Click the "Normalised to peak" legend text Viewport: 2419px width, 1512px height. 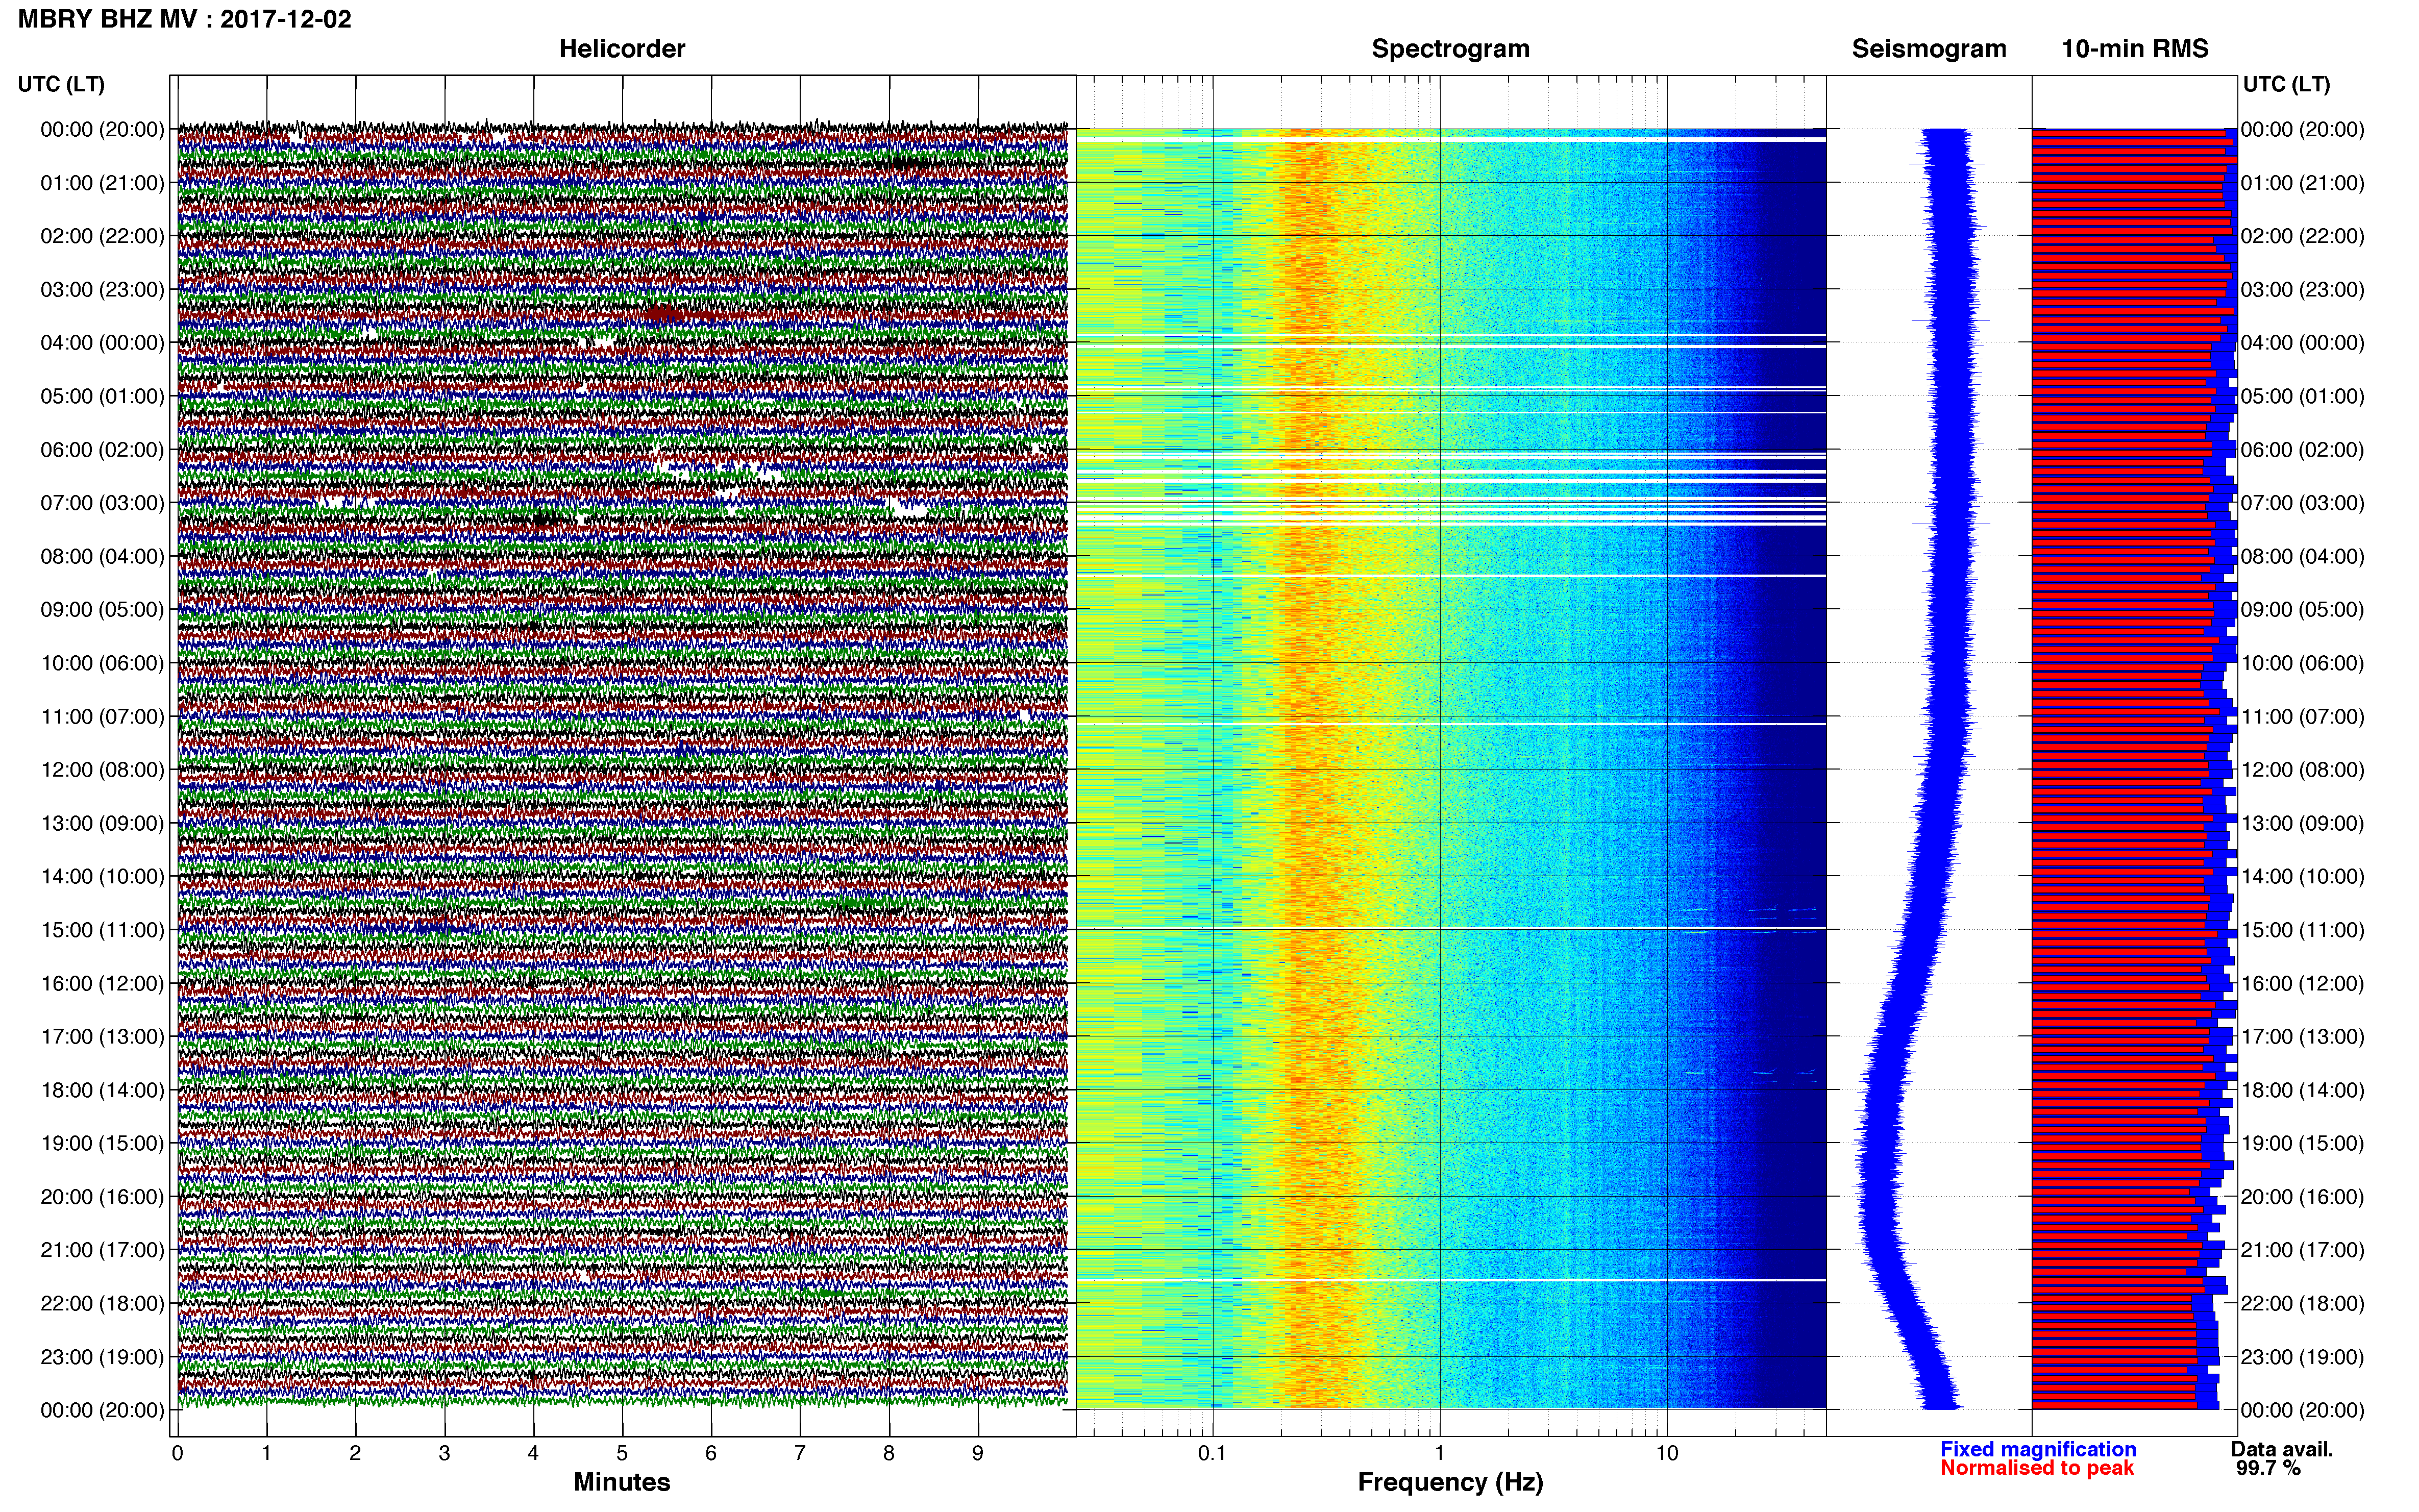pyautogui.click(x=2037, y=1468)
